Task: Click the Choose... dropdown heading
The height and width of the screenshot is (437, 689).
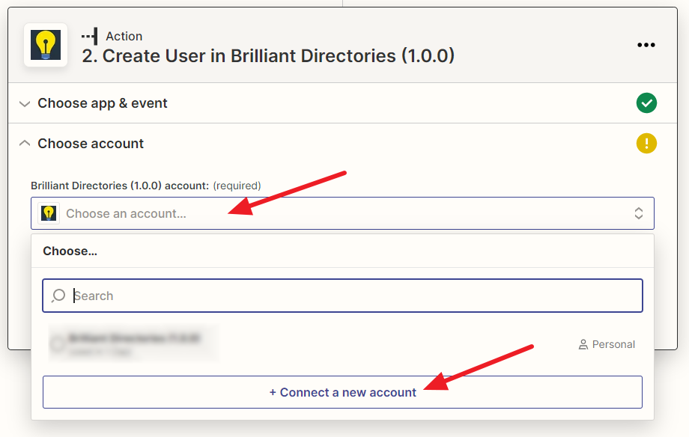Action: point(70,251)
